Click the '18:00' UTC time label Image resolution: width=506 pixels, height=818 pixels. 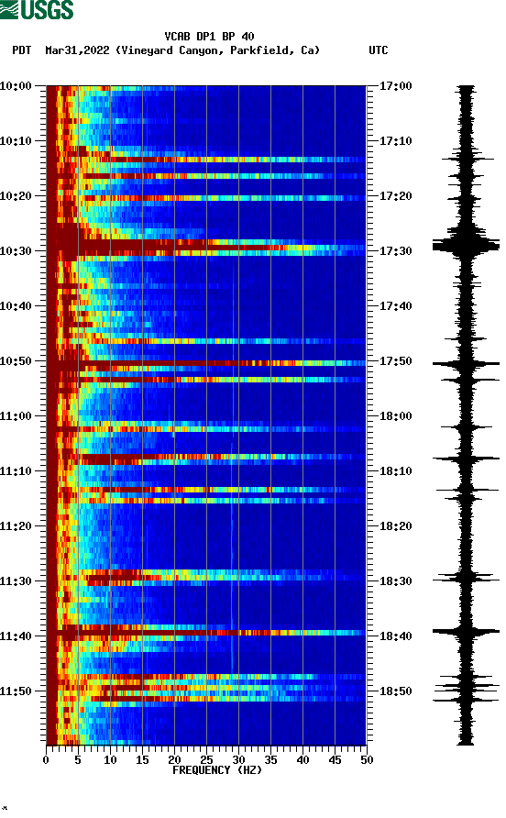pyautogui.click(x=395, y=415)
